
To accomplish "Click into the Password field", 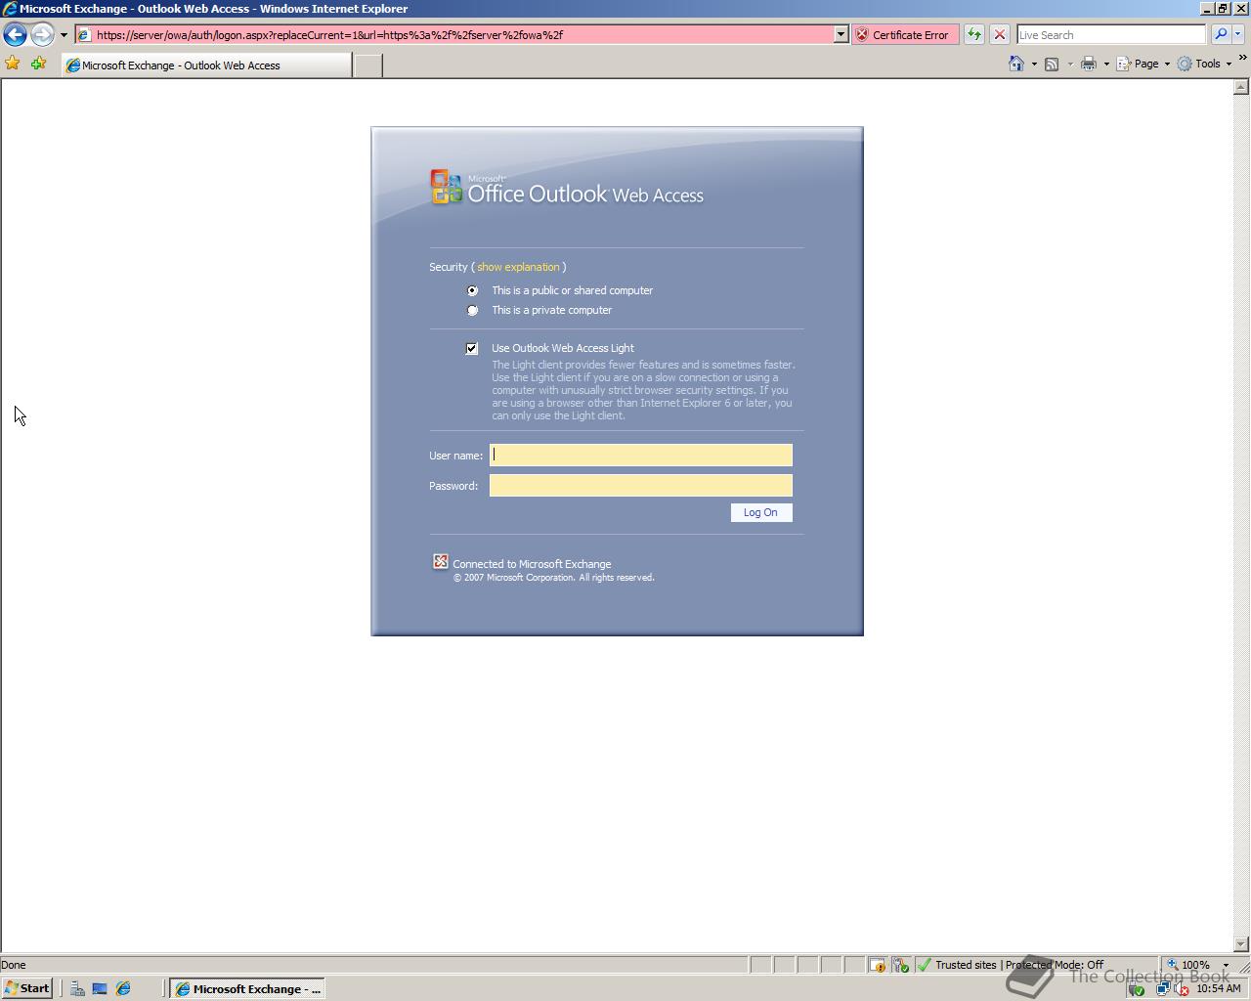I will pyautogui.click(x=641, y=485).
